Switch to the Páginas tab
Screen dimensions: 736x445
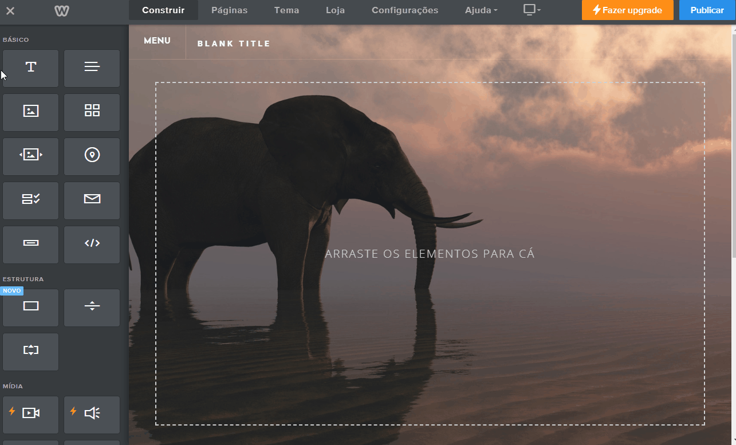tap(229, 10)
